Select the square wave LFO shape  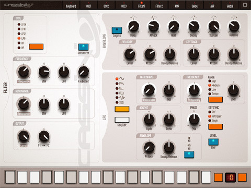point(120,93)
